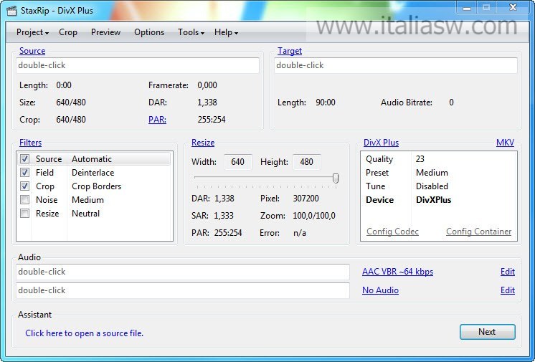The width and height of the screenshot is (535, 362).
Task: Click 'Click here to open a source file'
Action: pyautogui.click(x=85, y=333)
